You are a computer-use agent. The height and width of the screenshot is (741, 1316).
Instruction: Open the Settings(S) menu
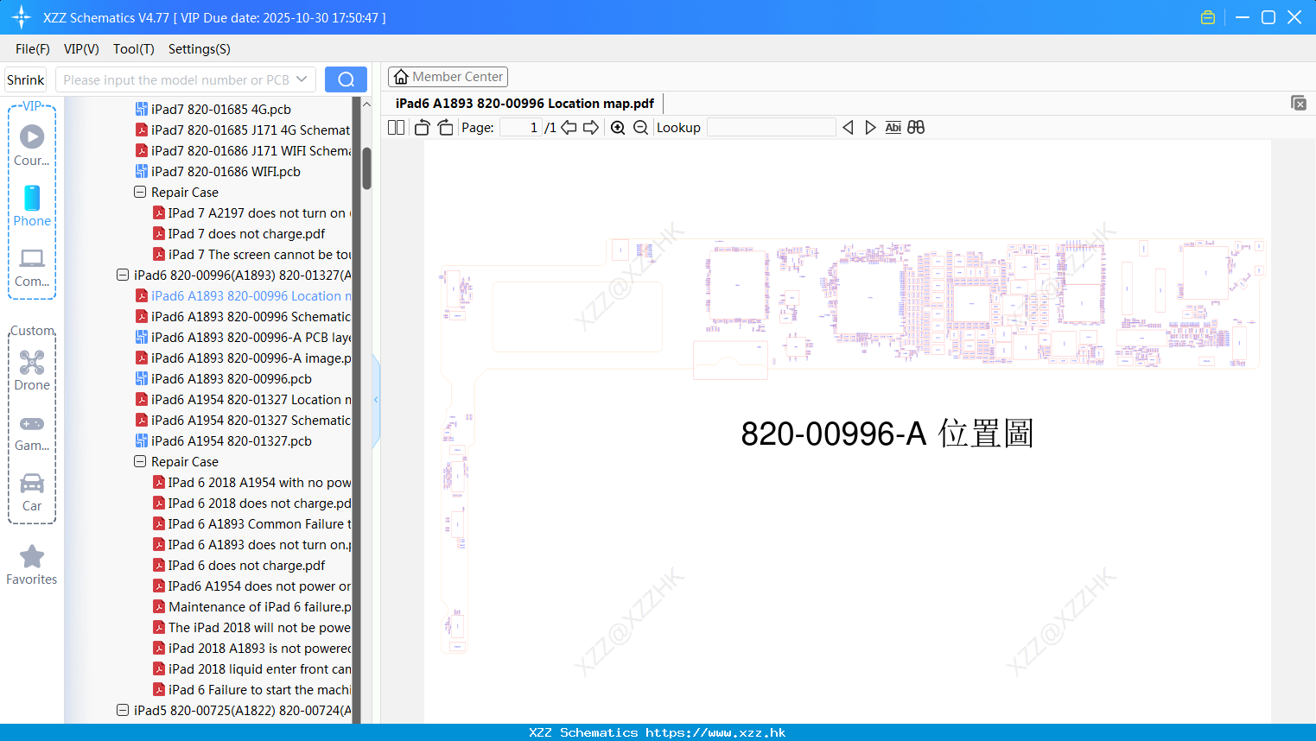click(x=200, y=49)
